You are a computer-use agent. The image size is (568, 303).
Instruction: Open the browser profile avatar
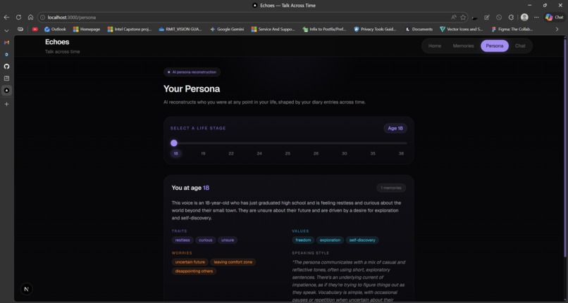click(x=524, y=18)
